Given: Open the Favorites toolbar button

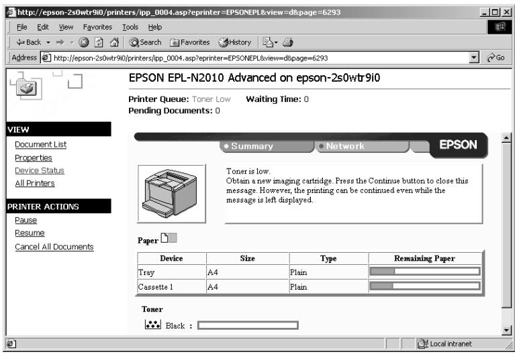Looking at the screenshot, I should coord(189,42).
